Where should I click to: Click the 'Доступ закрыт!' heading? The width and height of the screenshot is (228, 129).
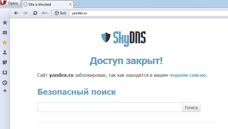coord(126,61)
